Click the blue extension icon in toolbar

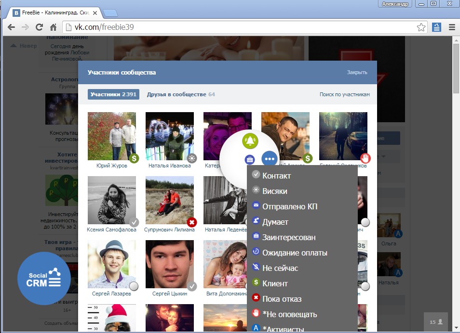pyautogui.click(x=436, y=27)
